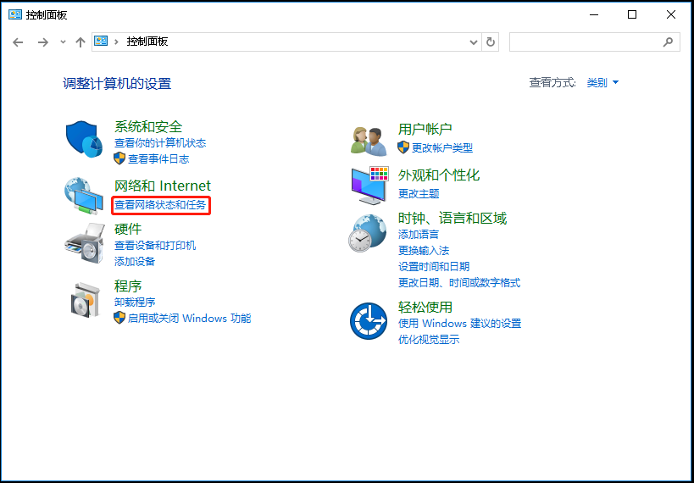
Task: Expand the breadcrumb chevron before 控制面板
Action: point(116,42)
